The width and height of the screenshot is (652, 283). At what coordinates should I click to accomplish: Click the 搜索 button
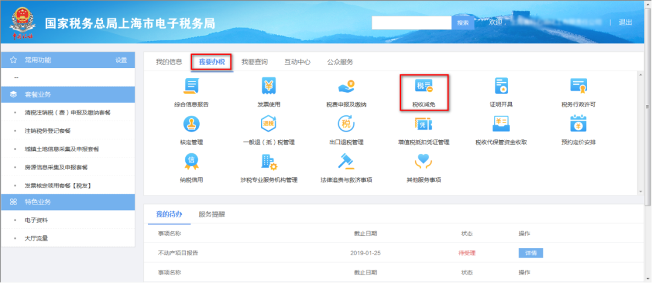tap(463, 23)
